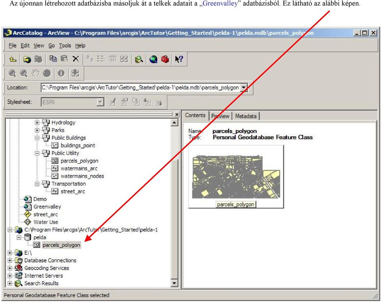Select the Water Use layer

click(46, 222)
